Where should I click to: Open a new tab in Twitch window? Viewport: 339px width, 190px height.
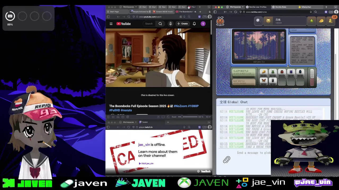(x=168, y=122)
